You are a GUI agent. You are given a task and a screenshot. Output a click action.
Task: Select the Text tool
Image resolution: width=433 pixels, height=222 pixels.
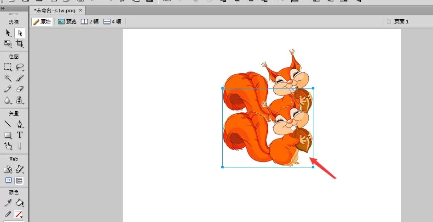click(x=20, y=135)
